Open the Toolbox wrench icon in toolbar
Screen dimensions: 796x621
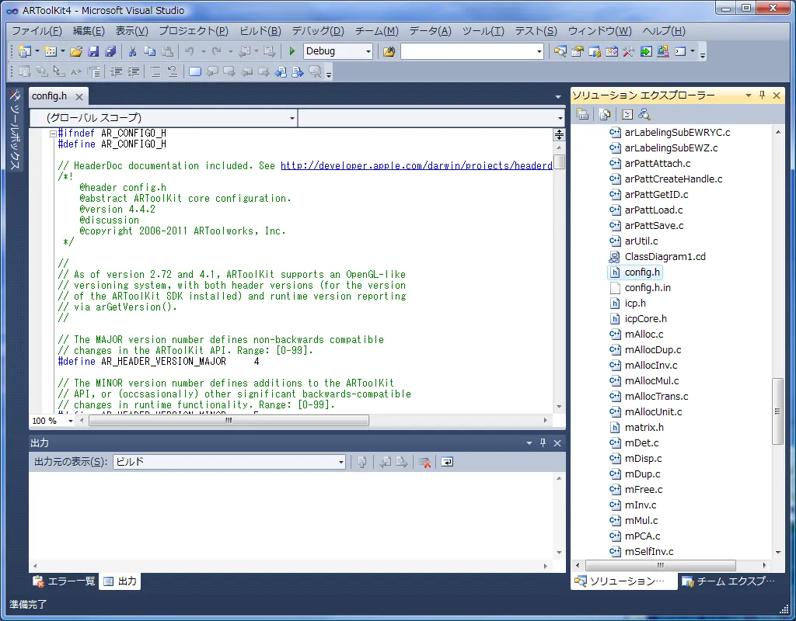point(628,51)
